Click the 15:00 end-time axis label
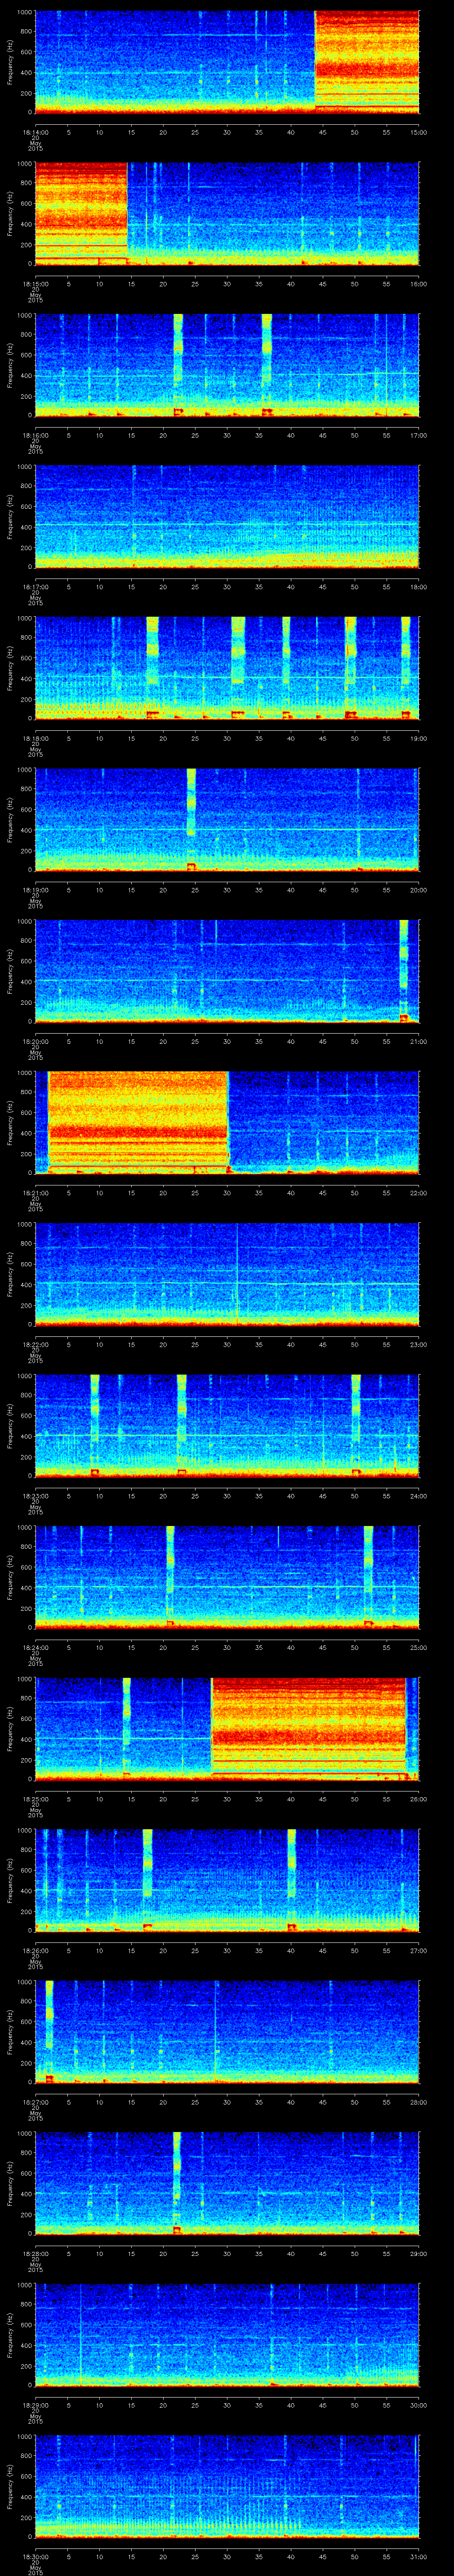The height and width of the screenshot is (2576, 454). [x=418, y=132]
